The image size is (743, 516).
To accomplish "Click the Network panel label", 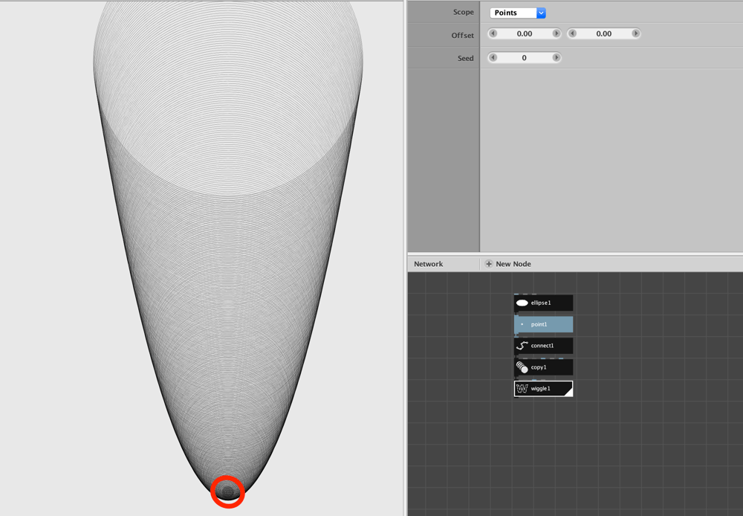I will click(429, 264).
